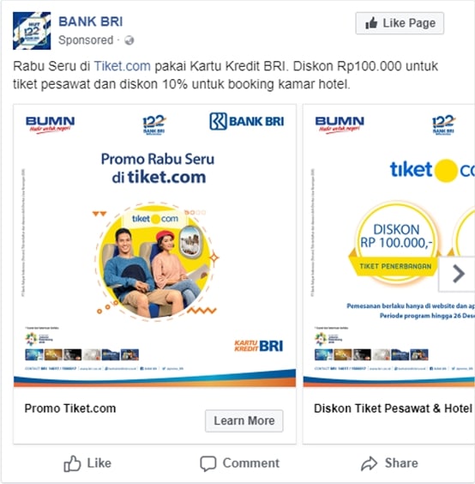Open the Tiket.com link in post text
This screenshot has width=475, height=484.
(x=122, y=66)
